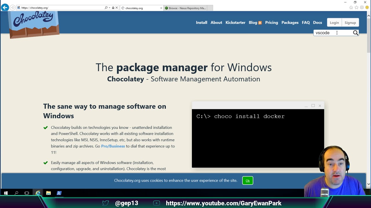Open Windows taskbar search
Viewport: 371px width, 208px height.
pyautogui.click(x=17, y=193)
